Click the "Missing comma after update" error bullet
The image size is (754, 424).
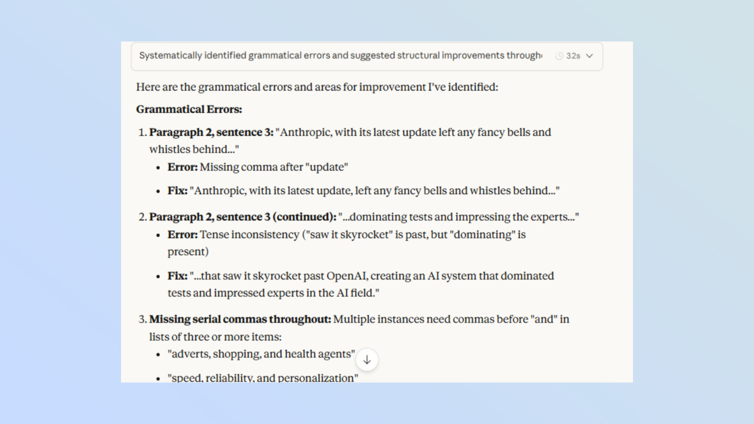[x=257, y=167]
